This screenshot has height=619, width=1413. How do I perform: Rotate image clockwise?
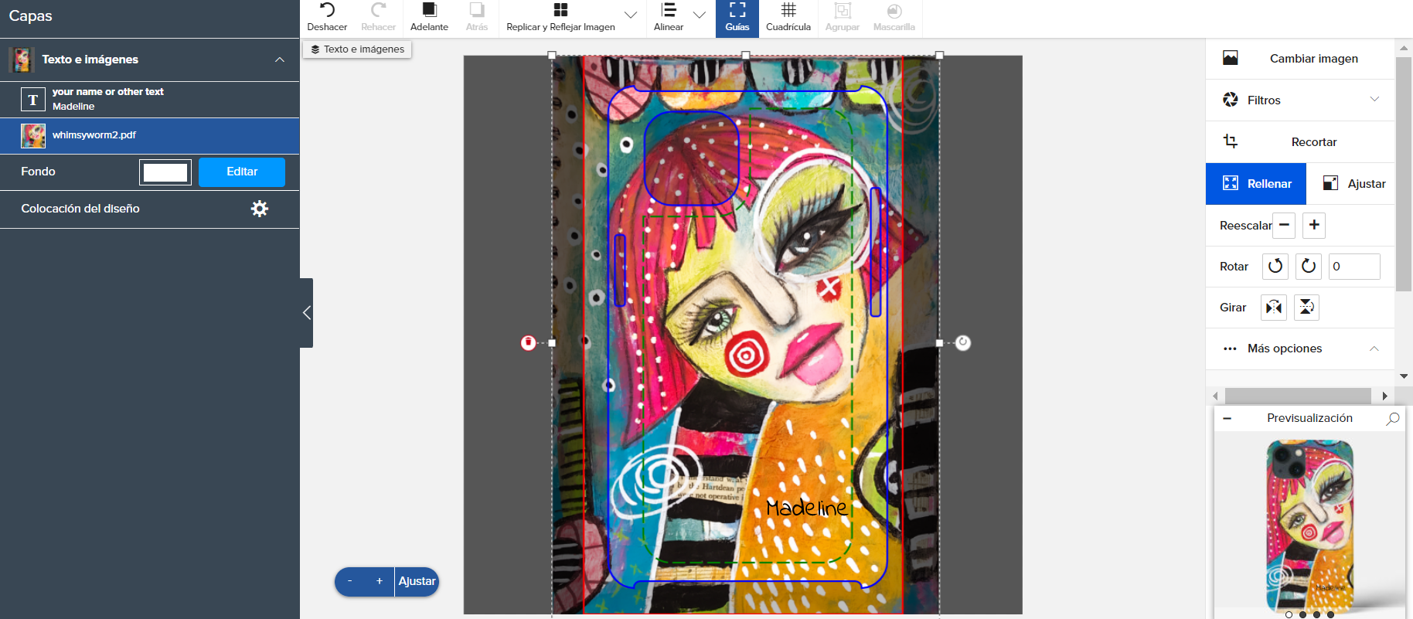[1309, 267]
